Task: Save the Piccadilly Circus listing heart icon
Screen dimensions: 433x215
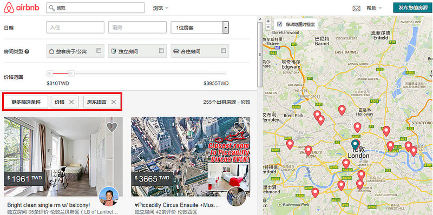Action: [x=239, y=127]
